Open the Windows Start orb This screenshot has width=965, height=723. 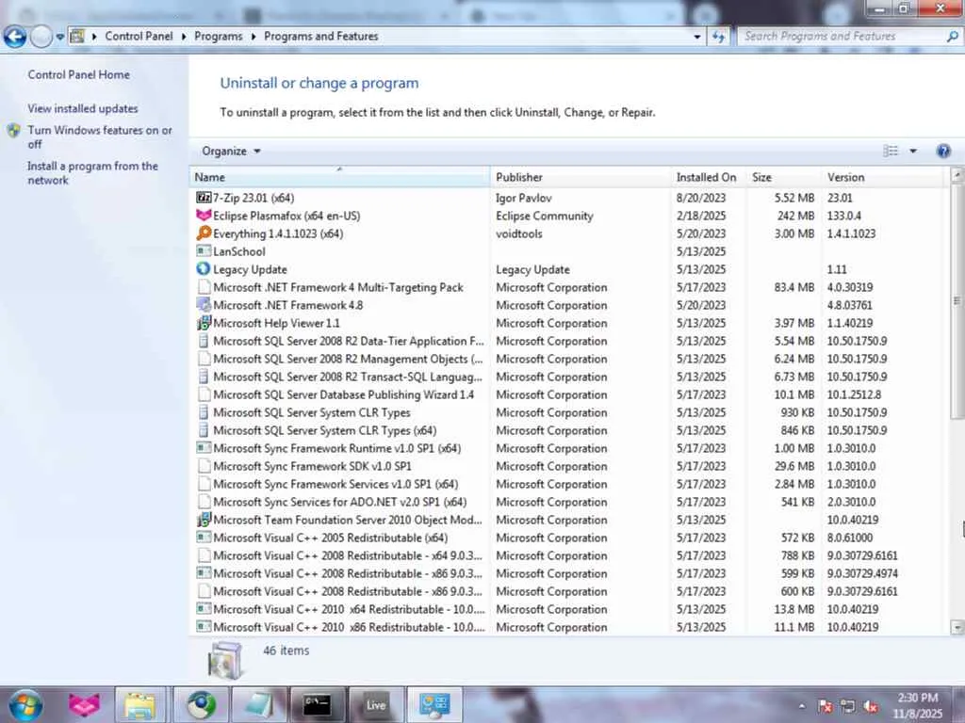click(25, 704)
